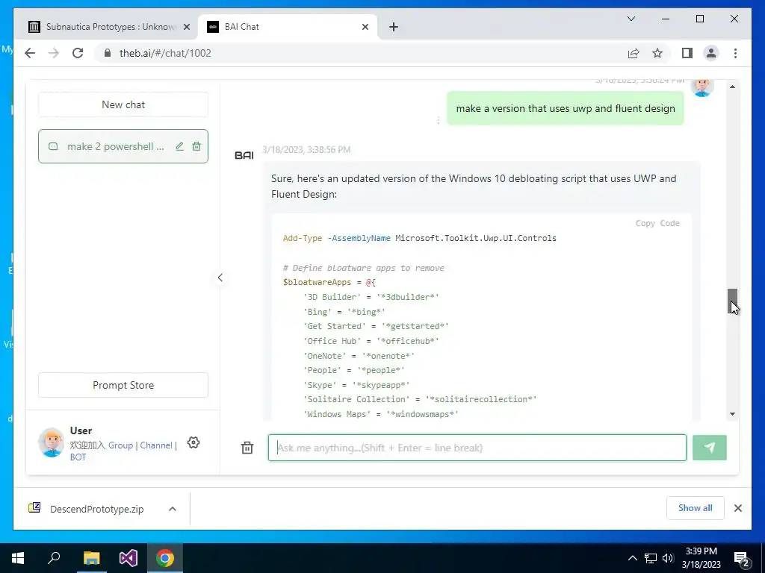Click the 'Add-Type -AssemblyName' code line
765x573 pixels.
coord(420,238)
